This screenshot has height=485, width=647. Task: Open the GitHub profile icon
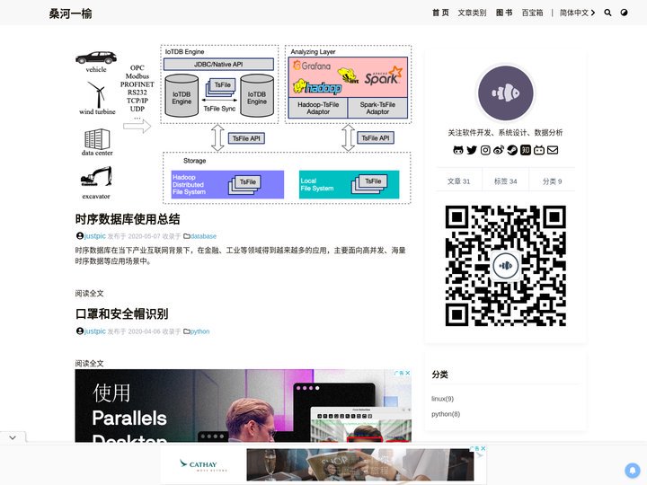click(458, 150)
